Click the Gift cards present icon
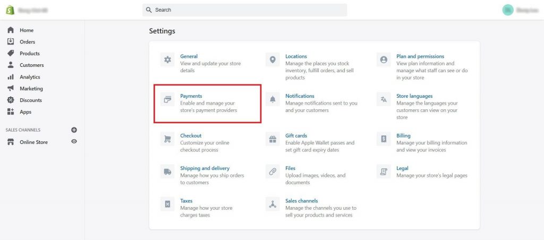The width and height of the screenshot is (544, 240). 273,139
